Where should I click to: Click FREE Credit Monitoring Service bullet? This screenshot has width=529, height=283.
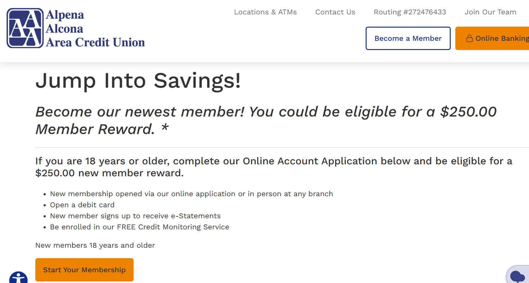point(140,227)
